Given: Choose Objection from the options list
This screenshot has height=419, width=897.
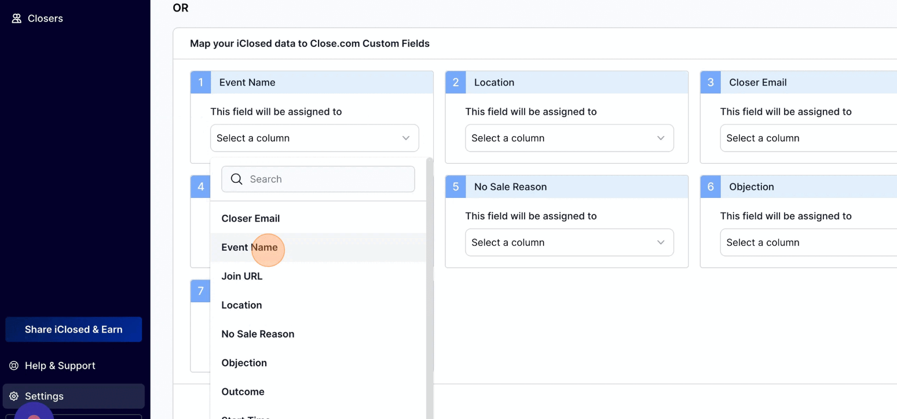Looking at the screenshot, I should (244, 363).
